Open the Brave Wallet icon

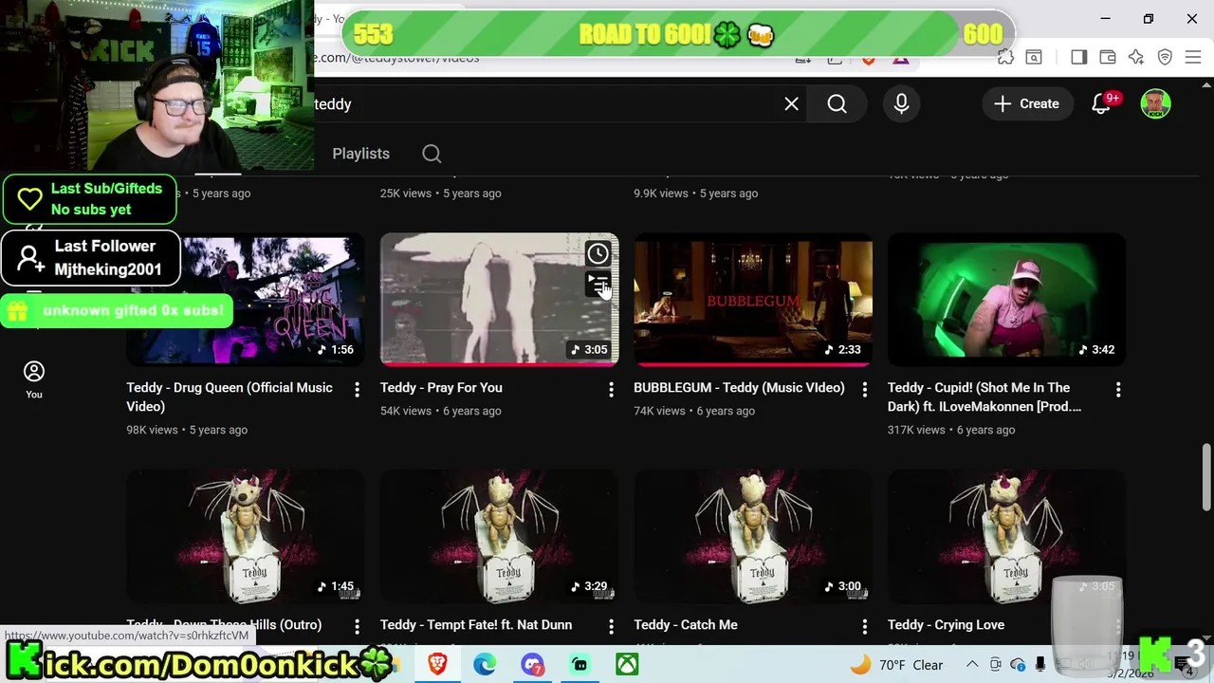(1107, 57)
